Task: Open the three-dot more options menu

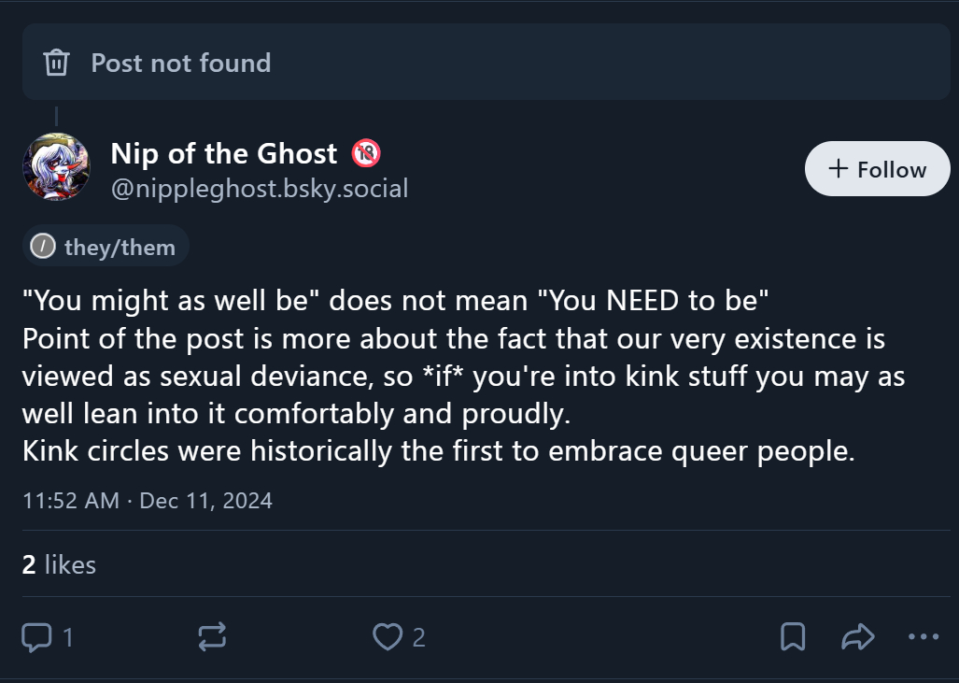Action: click(x=923, y=637)
